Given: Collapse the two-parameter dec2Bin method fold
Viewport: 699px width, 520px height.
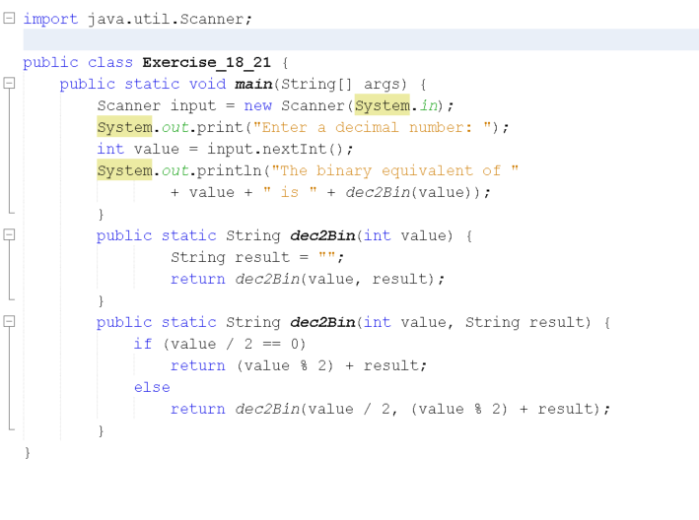Looking at the screenshot, I should coord(9,321).
